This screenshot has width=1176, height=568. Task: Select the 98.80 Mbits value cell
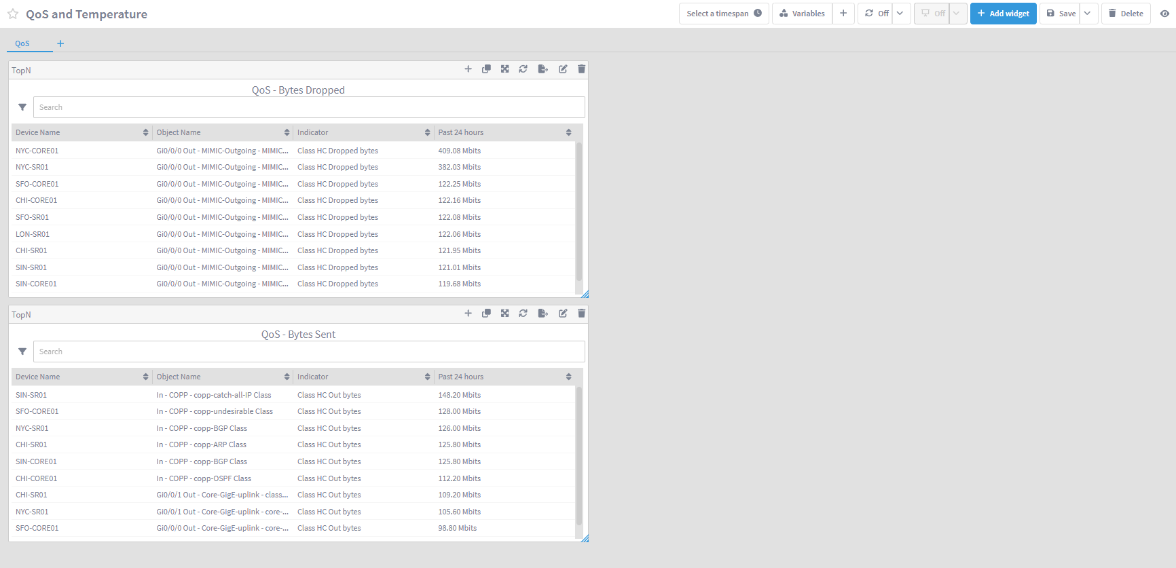pyautogui.click(x=457, y=528)
